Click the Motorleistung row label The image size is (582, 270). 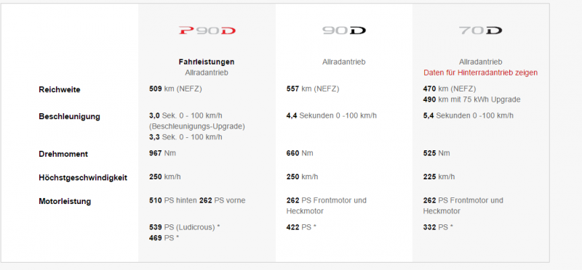(x=65, y=202)
